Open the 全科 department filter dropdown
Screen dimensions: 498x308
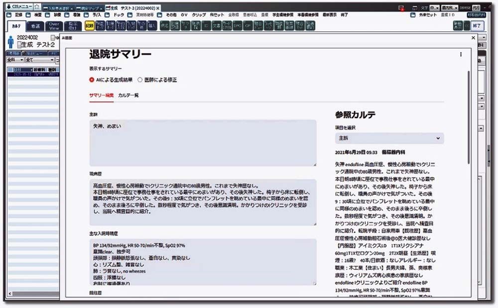click(x=15, y=60)
